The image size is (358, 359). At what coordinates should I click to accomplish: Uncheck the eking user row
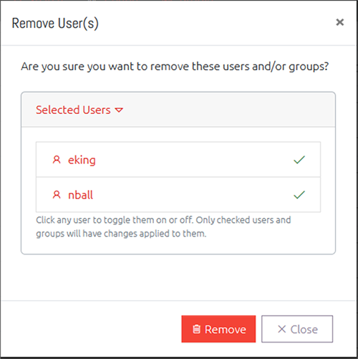(178, 160)
